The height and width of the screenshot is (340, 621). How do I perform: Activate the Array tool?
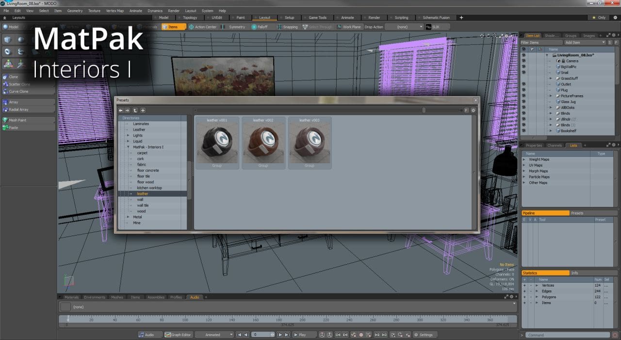tap(28, 102)
